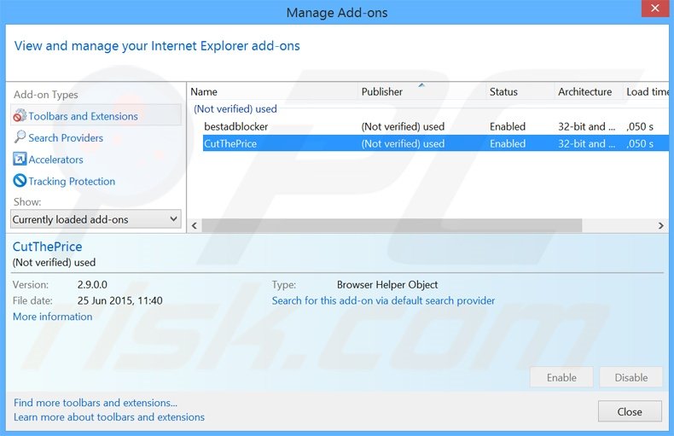Image resolution: width=674 pixels, height=436 pixels.
Task: Click the file date 25 Jun 2015, 11:40
Action: tap(120, 300)
